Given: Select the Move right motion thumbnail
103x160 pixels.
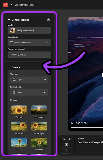Looking at the screenshot, I should point(39,126).
